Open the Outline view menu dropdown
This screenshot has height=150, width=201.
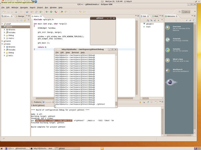[x=162, y=20]
